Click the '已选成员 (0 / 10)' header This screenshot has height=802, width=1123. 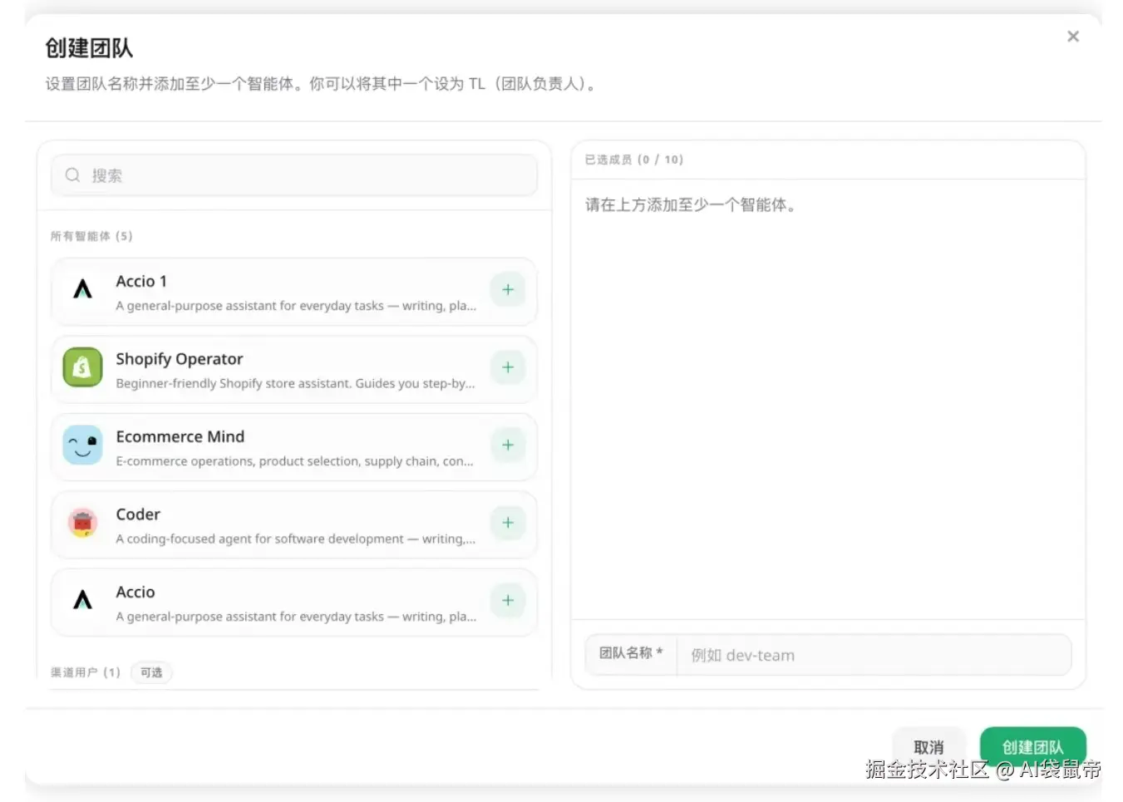634,160
